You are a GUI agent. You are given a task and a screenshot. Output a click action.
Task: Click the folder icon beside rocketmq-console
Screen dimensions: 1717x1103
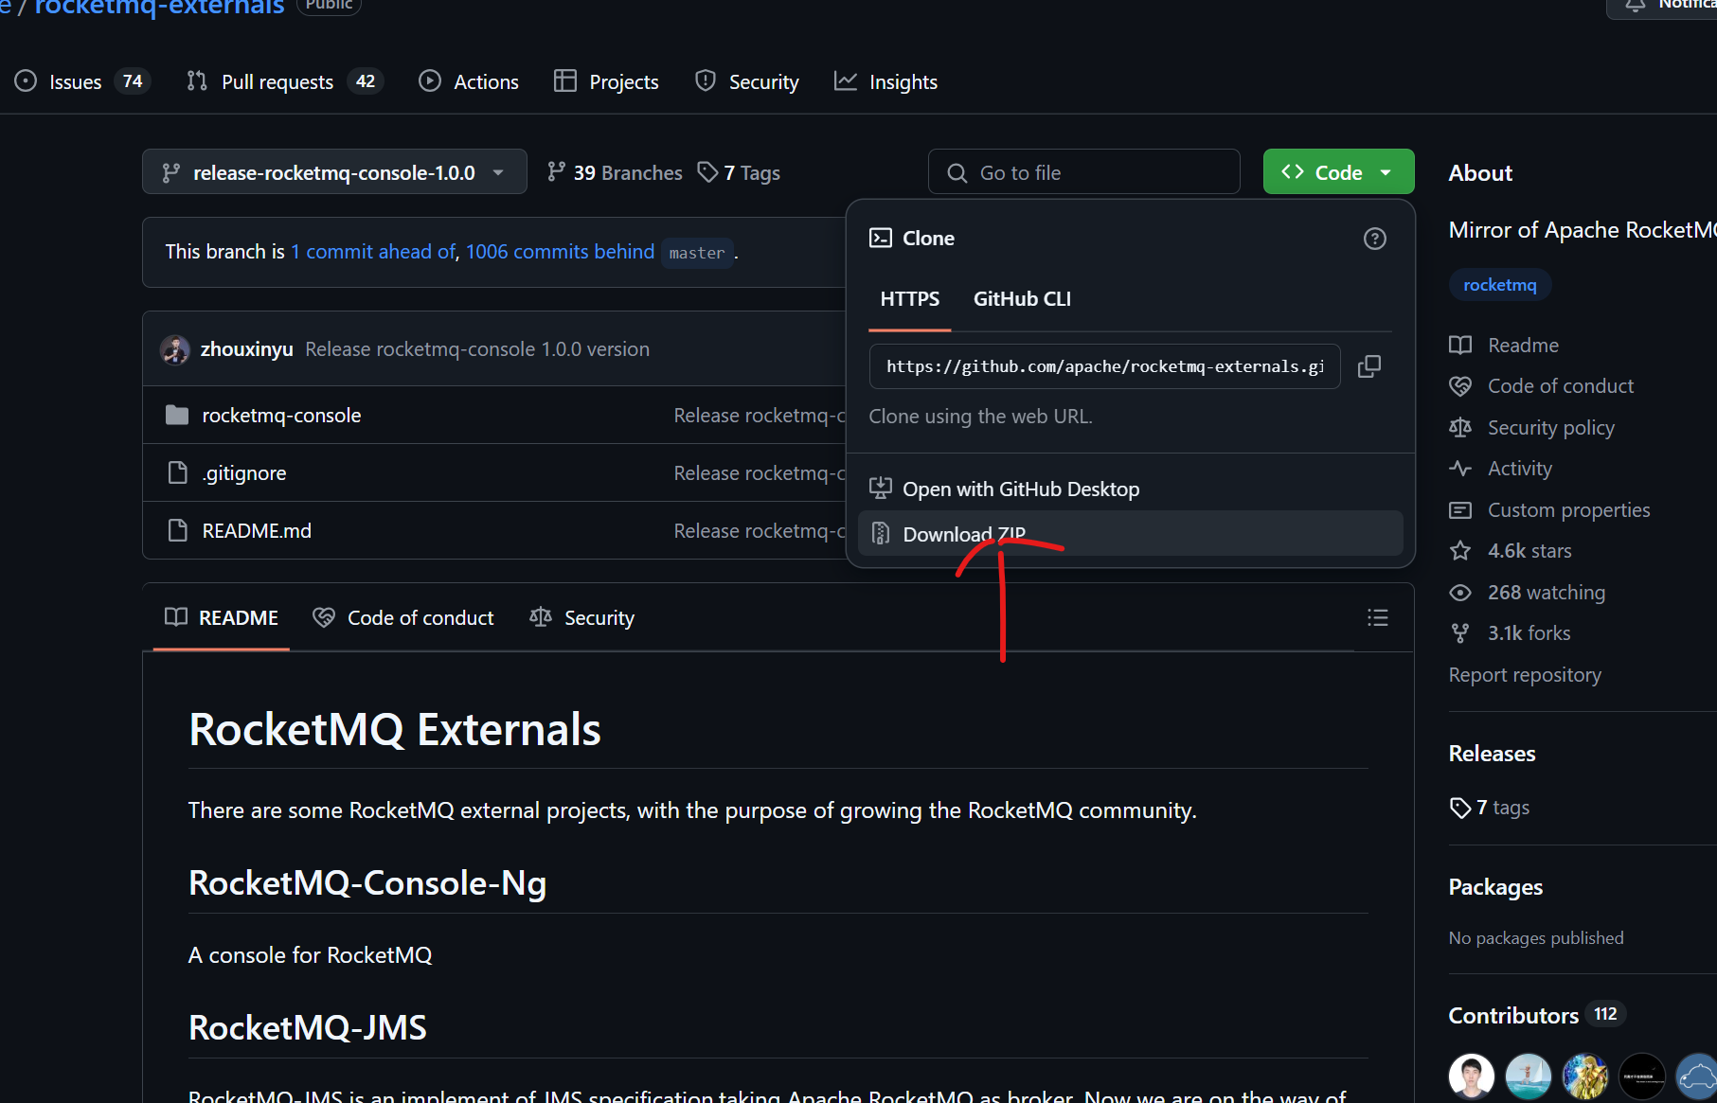click(x=177, y=415)
